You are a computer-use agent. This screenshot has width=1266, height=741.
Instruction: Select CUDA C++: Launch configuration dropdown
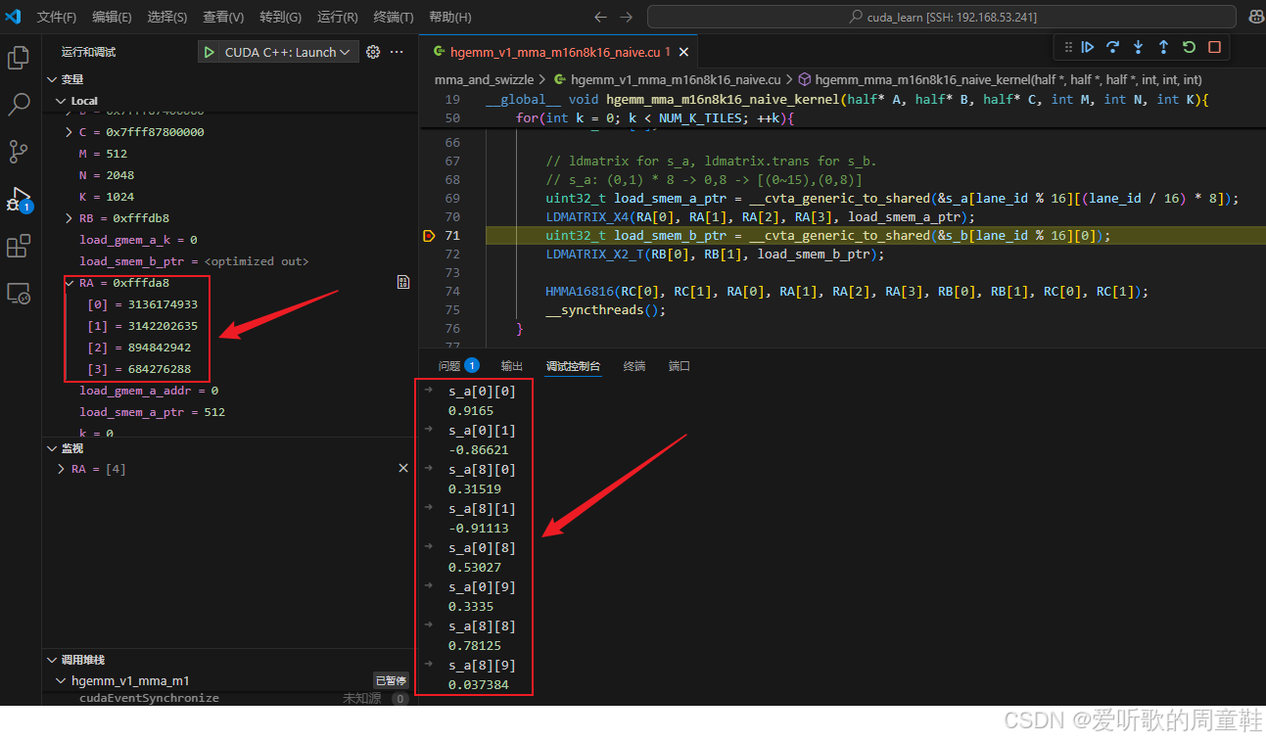[287, 52]
